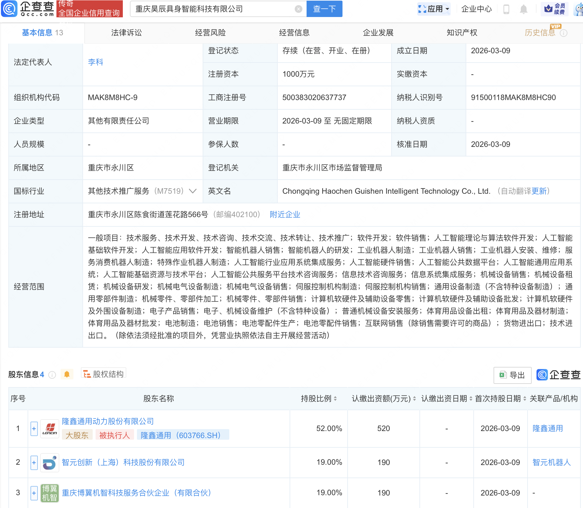The height and width of the screenshot is (508, 583).
Task: Open the notifications bell in header
Action: [523, 9]
